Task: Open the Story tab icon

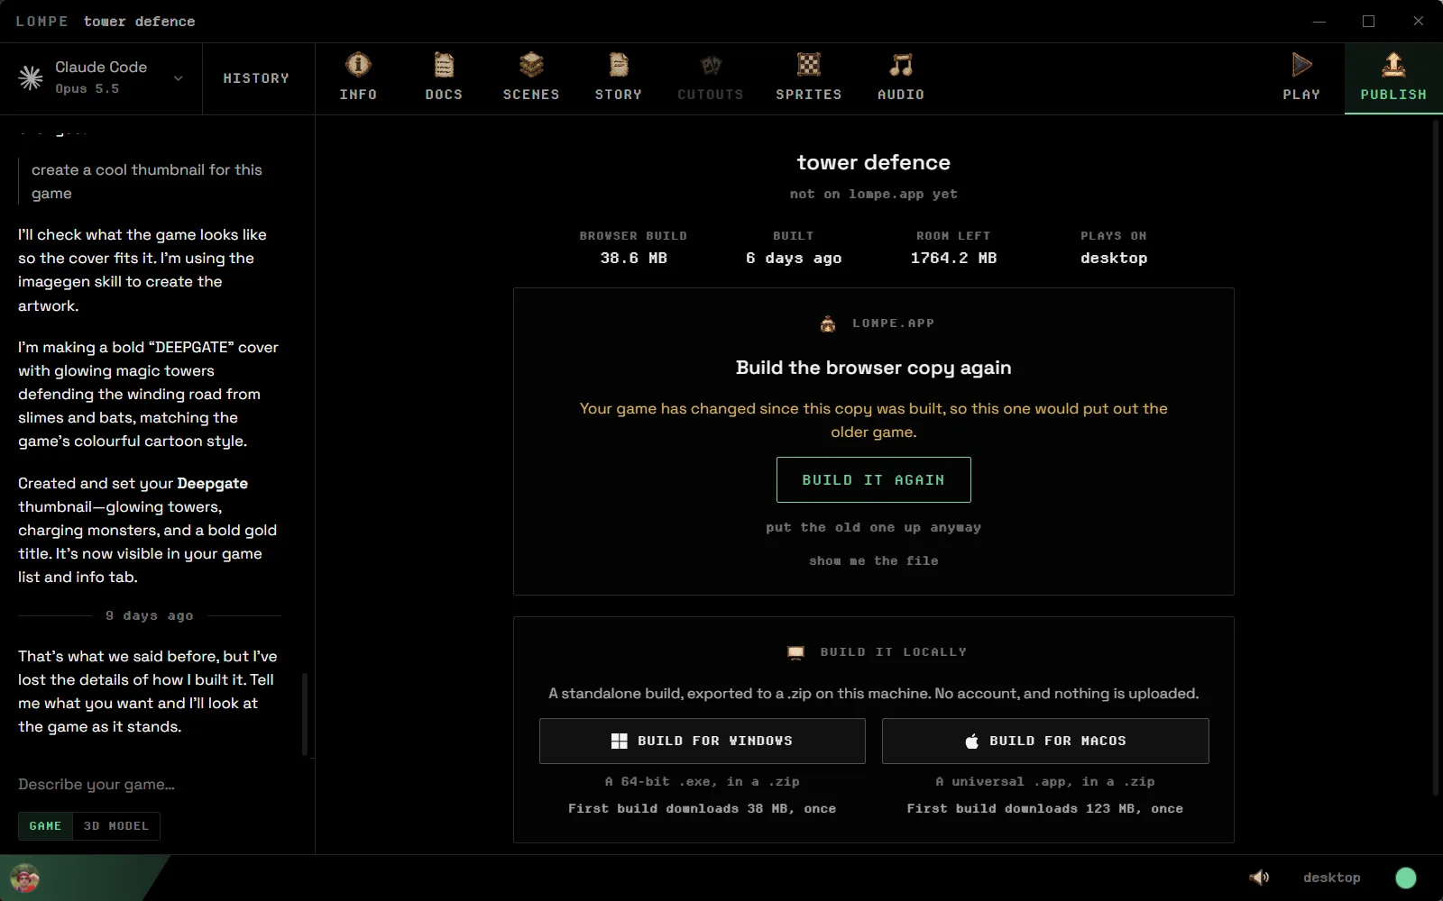Action: (x=619, y=65)
